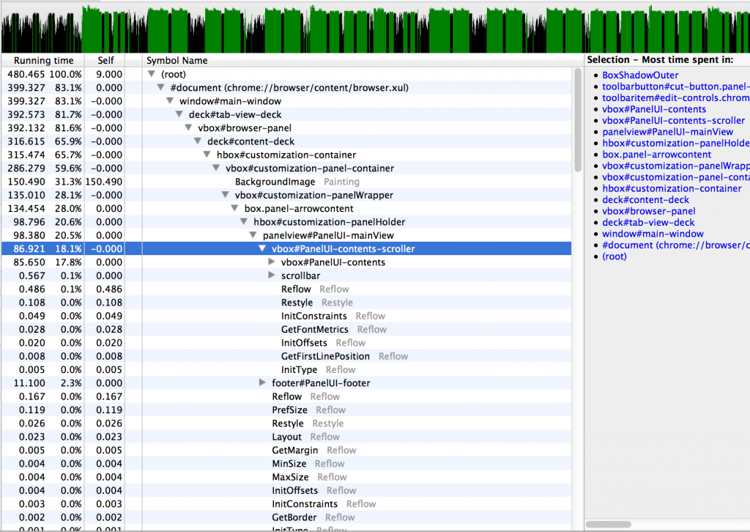The height and width of the screenshot is (532, 750).
Task: Open deck#content-deck sidebar link
Action: (645, 199)
